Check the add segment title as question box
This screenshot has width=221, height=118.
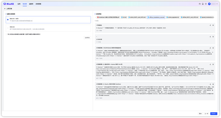(6, 34)
